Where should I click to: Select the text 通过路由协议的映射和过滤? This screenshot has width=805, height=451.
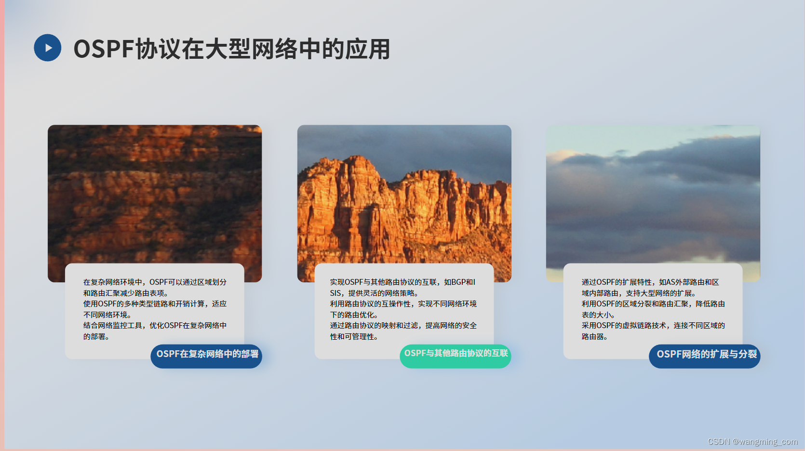click(374, 326)
